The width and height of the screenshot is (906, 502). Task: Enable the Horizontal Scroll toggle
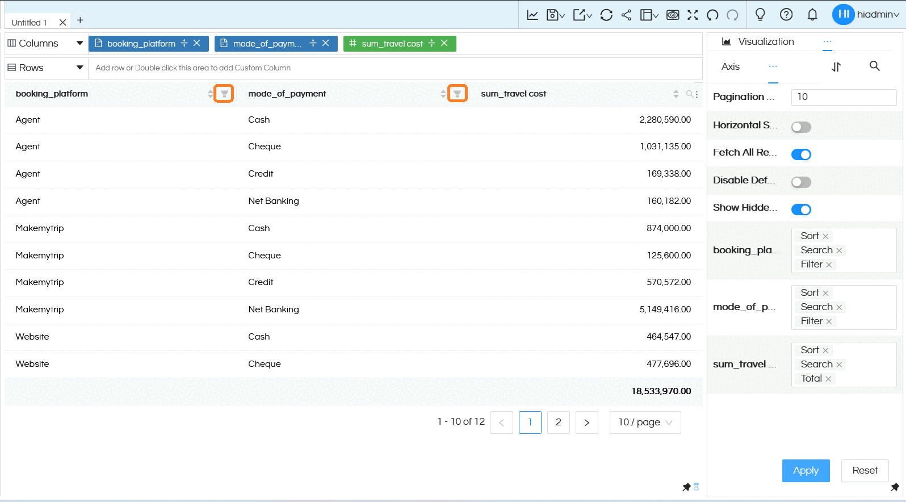(801, 127)
